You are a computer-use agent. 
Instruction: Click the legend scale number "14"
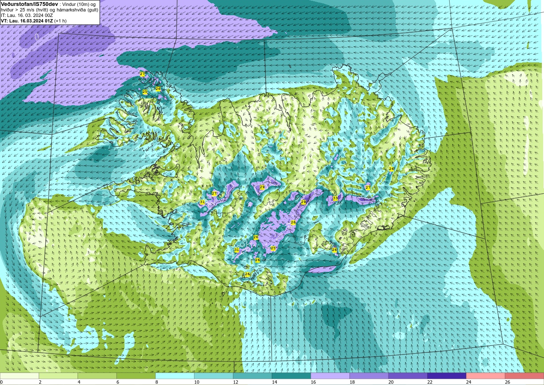tap(274, 382)
